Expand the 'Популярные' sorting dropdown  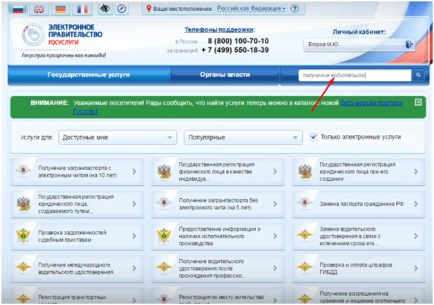click(241, 138)
